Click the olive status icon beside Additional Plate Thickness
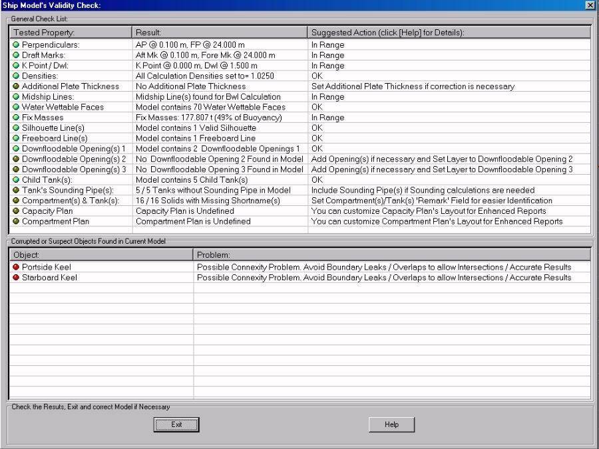 pos(16,86)
